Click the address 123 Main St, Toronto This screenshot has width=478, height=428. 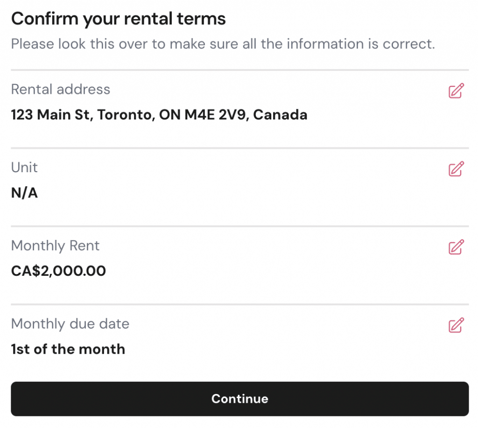[x=159, y=115]
